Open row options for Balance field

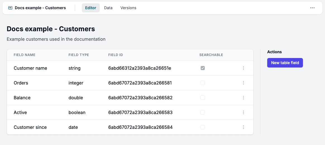coord(243,98)
